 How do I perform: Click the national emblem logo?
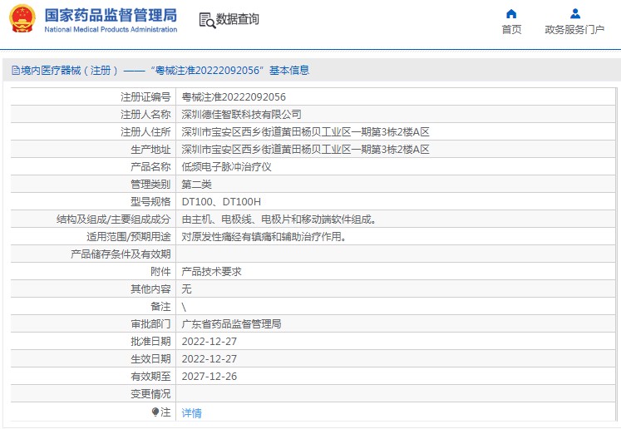coord(22,18)
